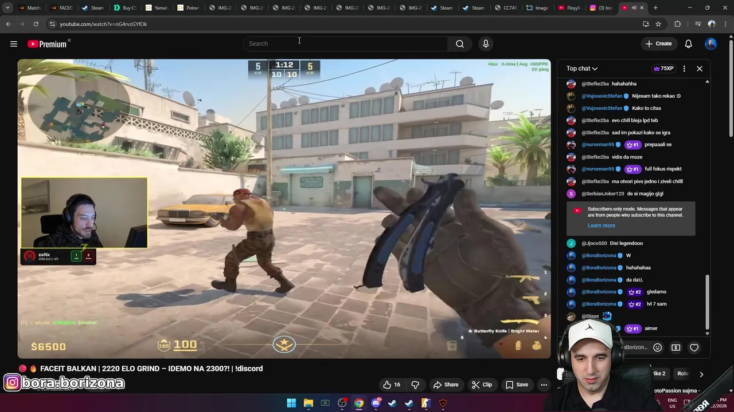The height and width of the screenshot is (412, 734).
Task: Start voice search with the microphone
Action: pos(486,43)
